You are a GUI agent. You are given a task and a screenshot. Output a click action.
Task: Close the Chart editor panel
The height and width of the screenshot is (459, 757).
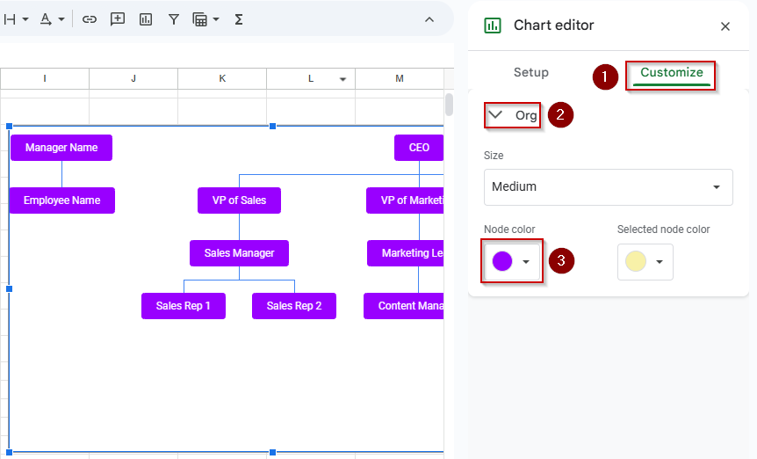coord(725,26)
